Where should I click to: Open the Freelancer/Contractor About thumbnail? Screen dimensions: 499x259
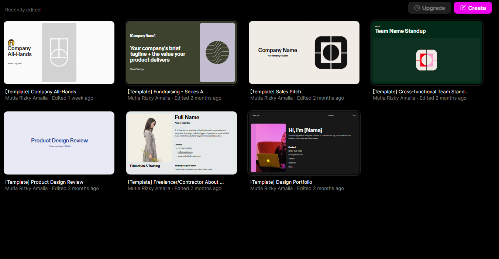182,143
